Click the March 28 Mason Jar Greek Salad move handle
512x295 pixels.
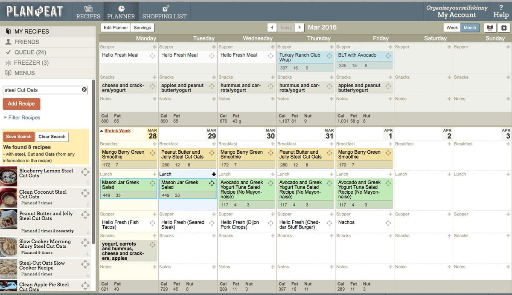pos(153,183)
